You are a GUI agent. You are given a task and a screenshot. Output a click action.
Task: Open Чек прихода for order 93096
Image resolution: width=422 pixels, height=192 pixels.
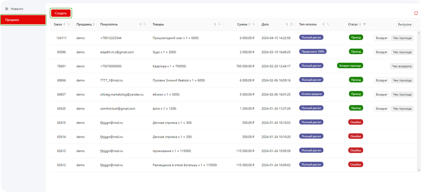tap(402, 52)
